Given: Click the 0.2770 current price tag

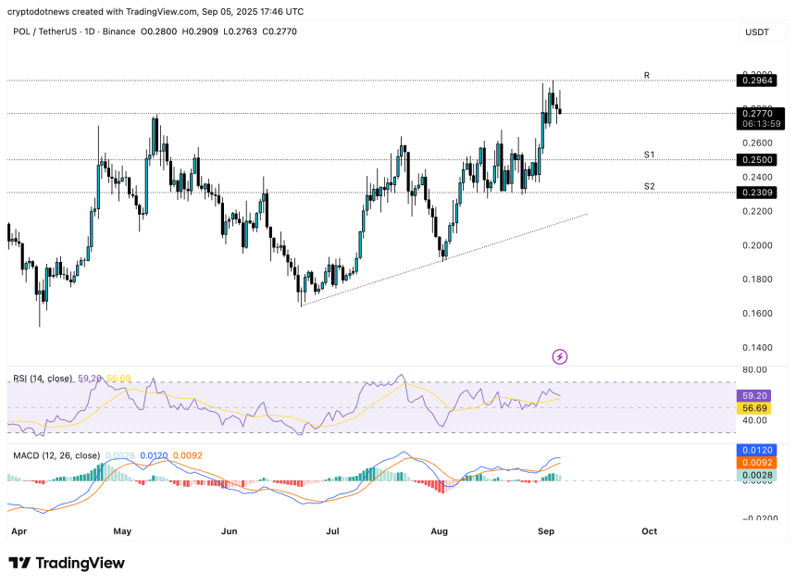Looking at the screenshot, I should tap(758, 113).
